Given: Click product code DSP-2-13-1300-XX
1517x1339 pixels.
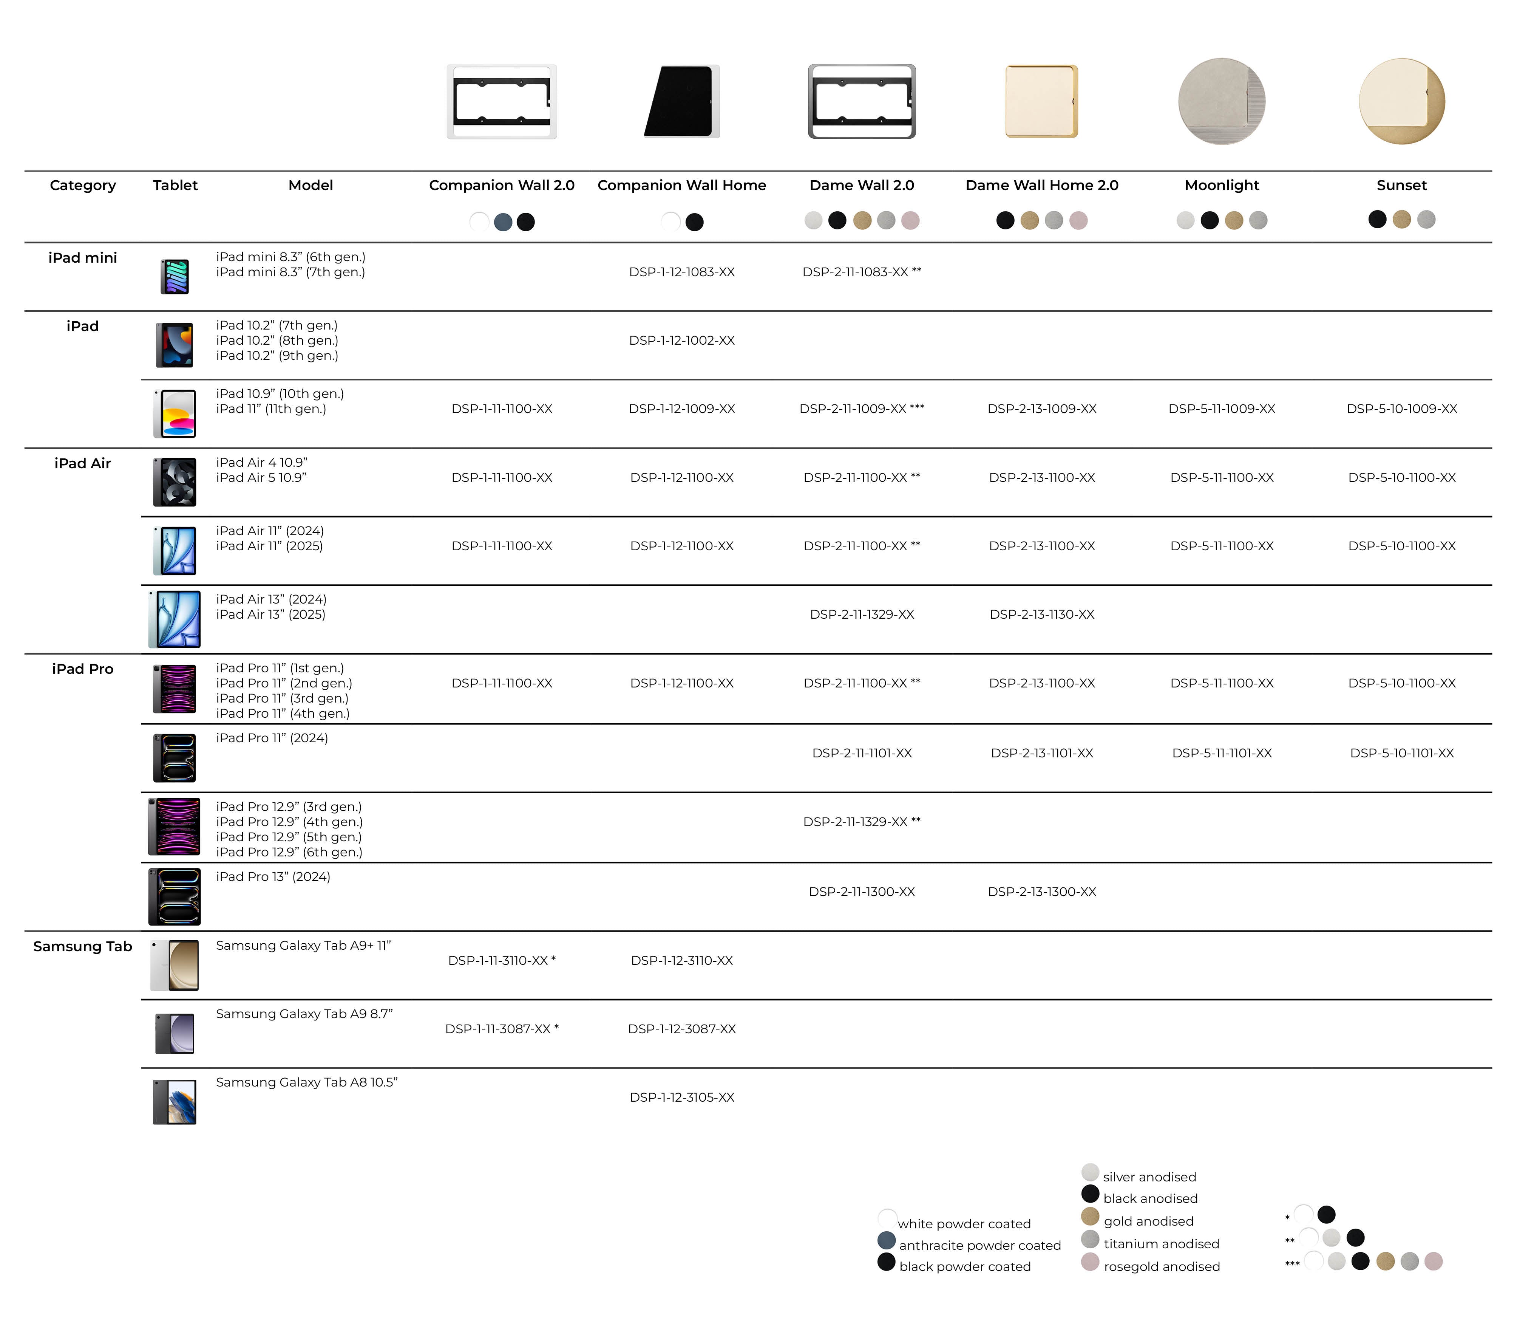Looking at the screenshot, I should coord(1041,891).
